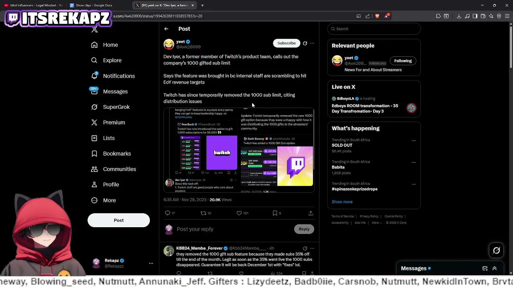Screen dimensions: 513x288
Task: Click the X search box
Action: click(374, 29)
